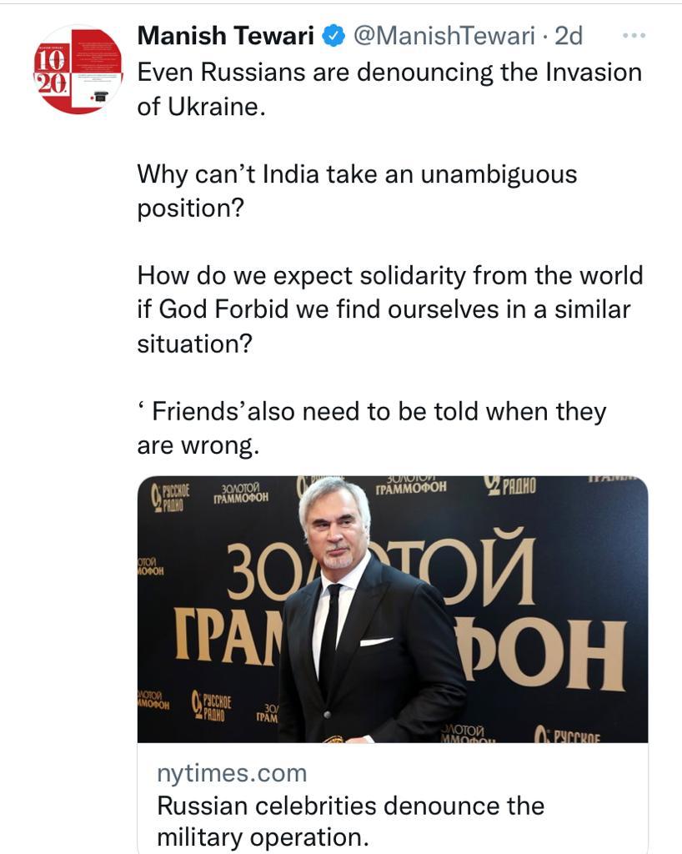Click the display name Manish Tewari

click(225, 36)
